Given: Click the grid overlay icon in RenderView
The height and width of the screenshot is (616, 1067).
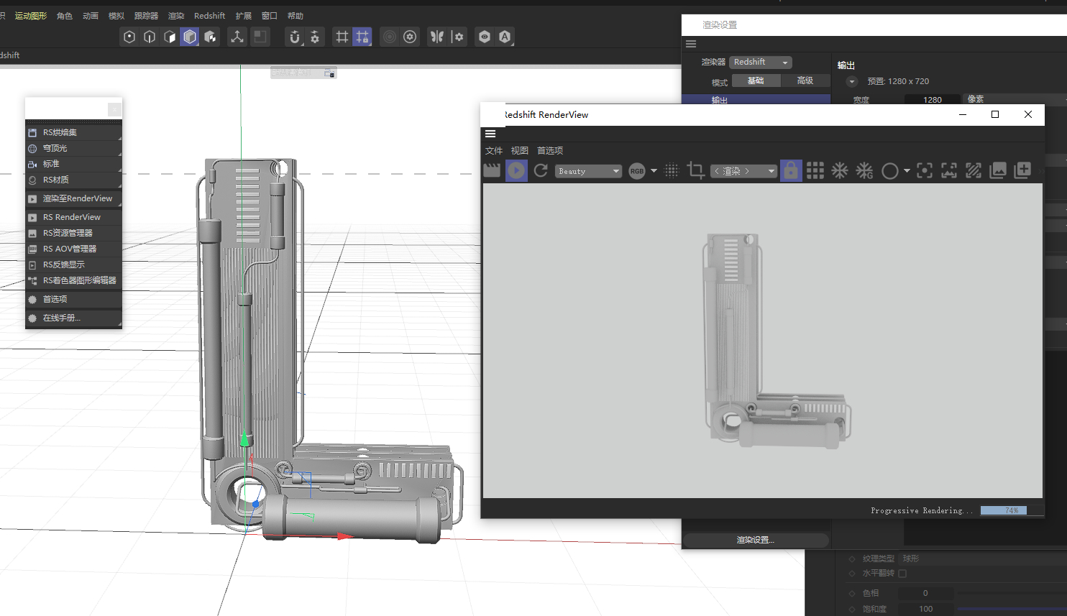Looking at the screenshot, I should (x=815, y=170).
